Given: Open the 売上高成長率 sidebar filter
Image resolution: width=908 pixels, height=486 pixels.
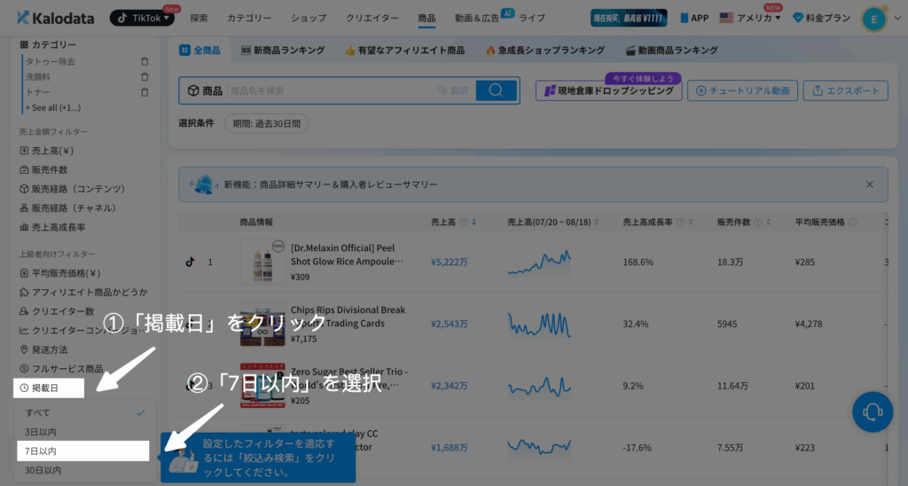Looking at the screenshot, I should tap(52, 227).
